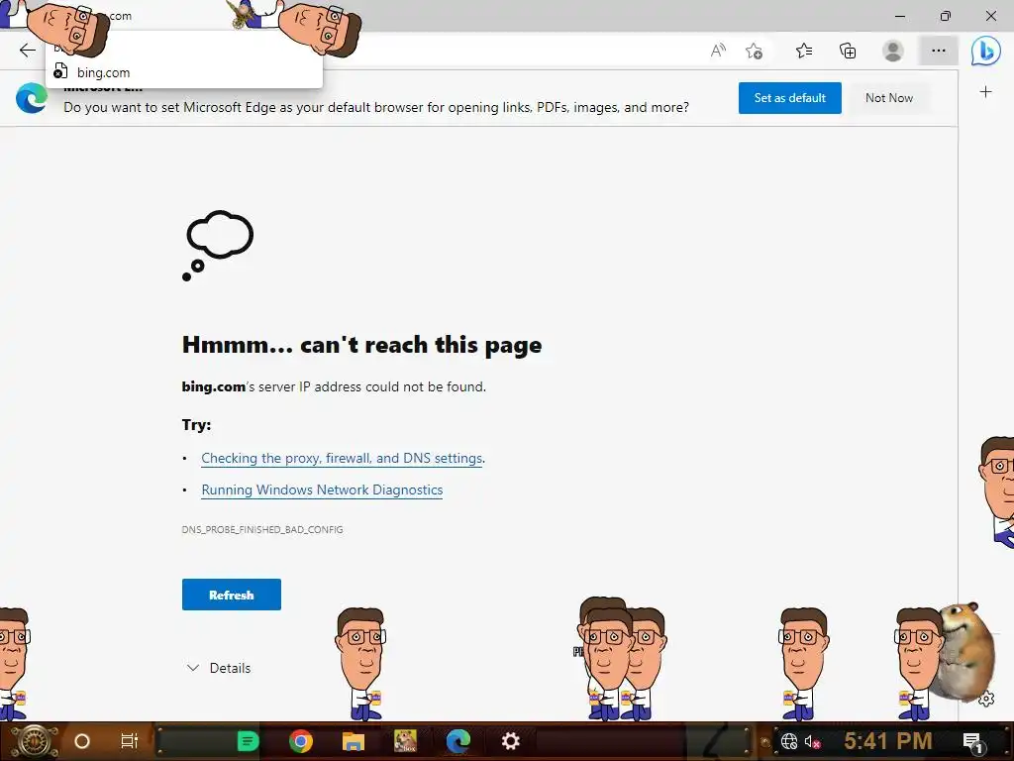Screen dimensions: 1014x761
Task: Open Running Windows Network Diagnostics link
Action: 322,489
